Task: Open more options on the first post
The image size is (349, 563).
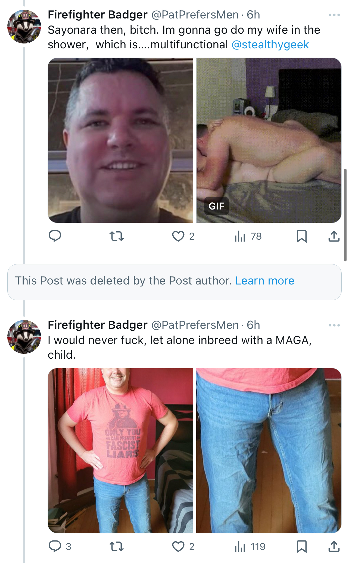Action: click(x=334, y=15)
